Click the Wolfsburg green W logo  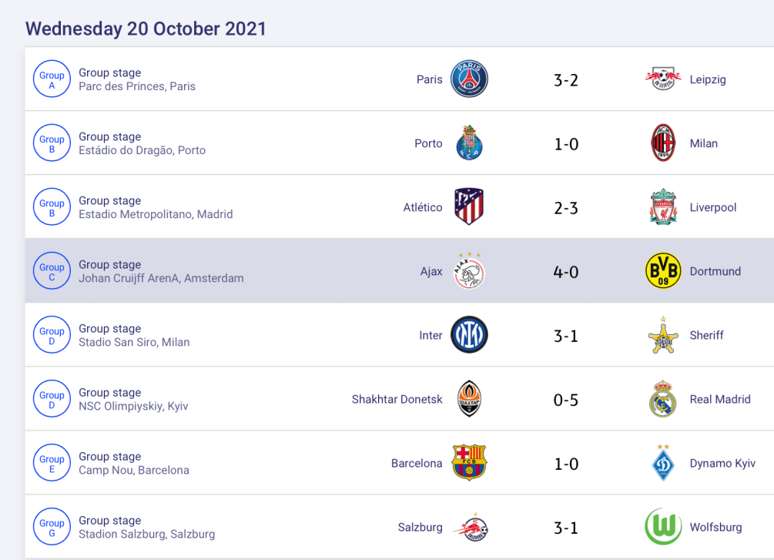[x=663, y=527]
